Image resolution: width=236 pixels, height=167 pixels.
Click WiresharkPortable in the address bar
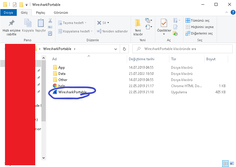57,49
